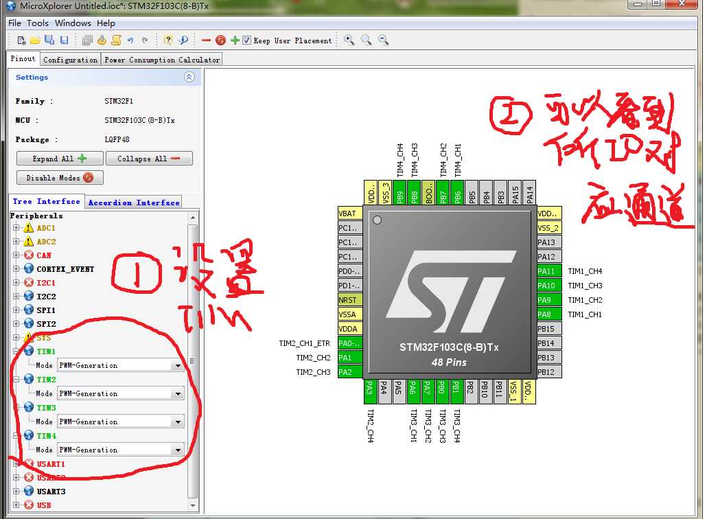Open the File menu
707x519 pixels.
click(14, 23)
